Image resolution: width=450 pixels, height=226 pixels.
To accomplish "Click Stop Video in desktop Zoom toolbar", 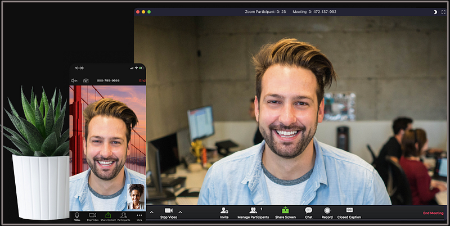I will tap(168, 213).
